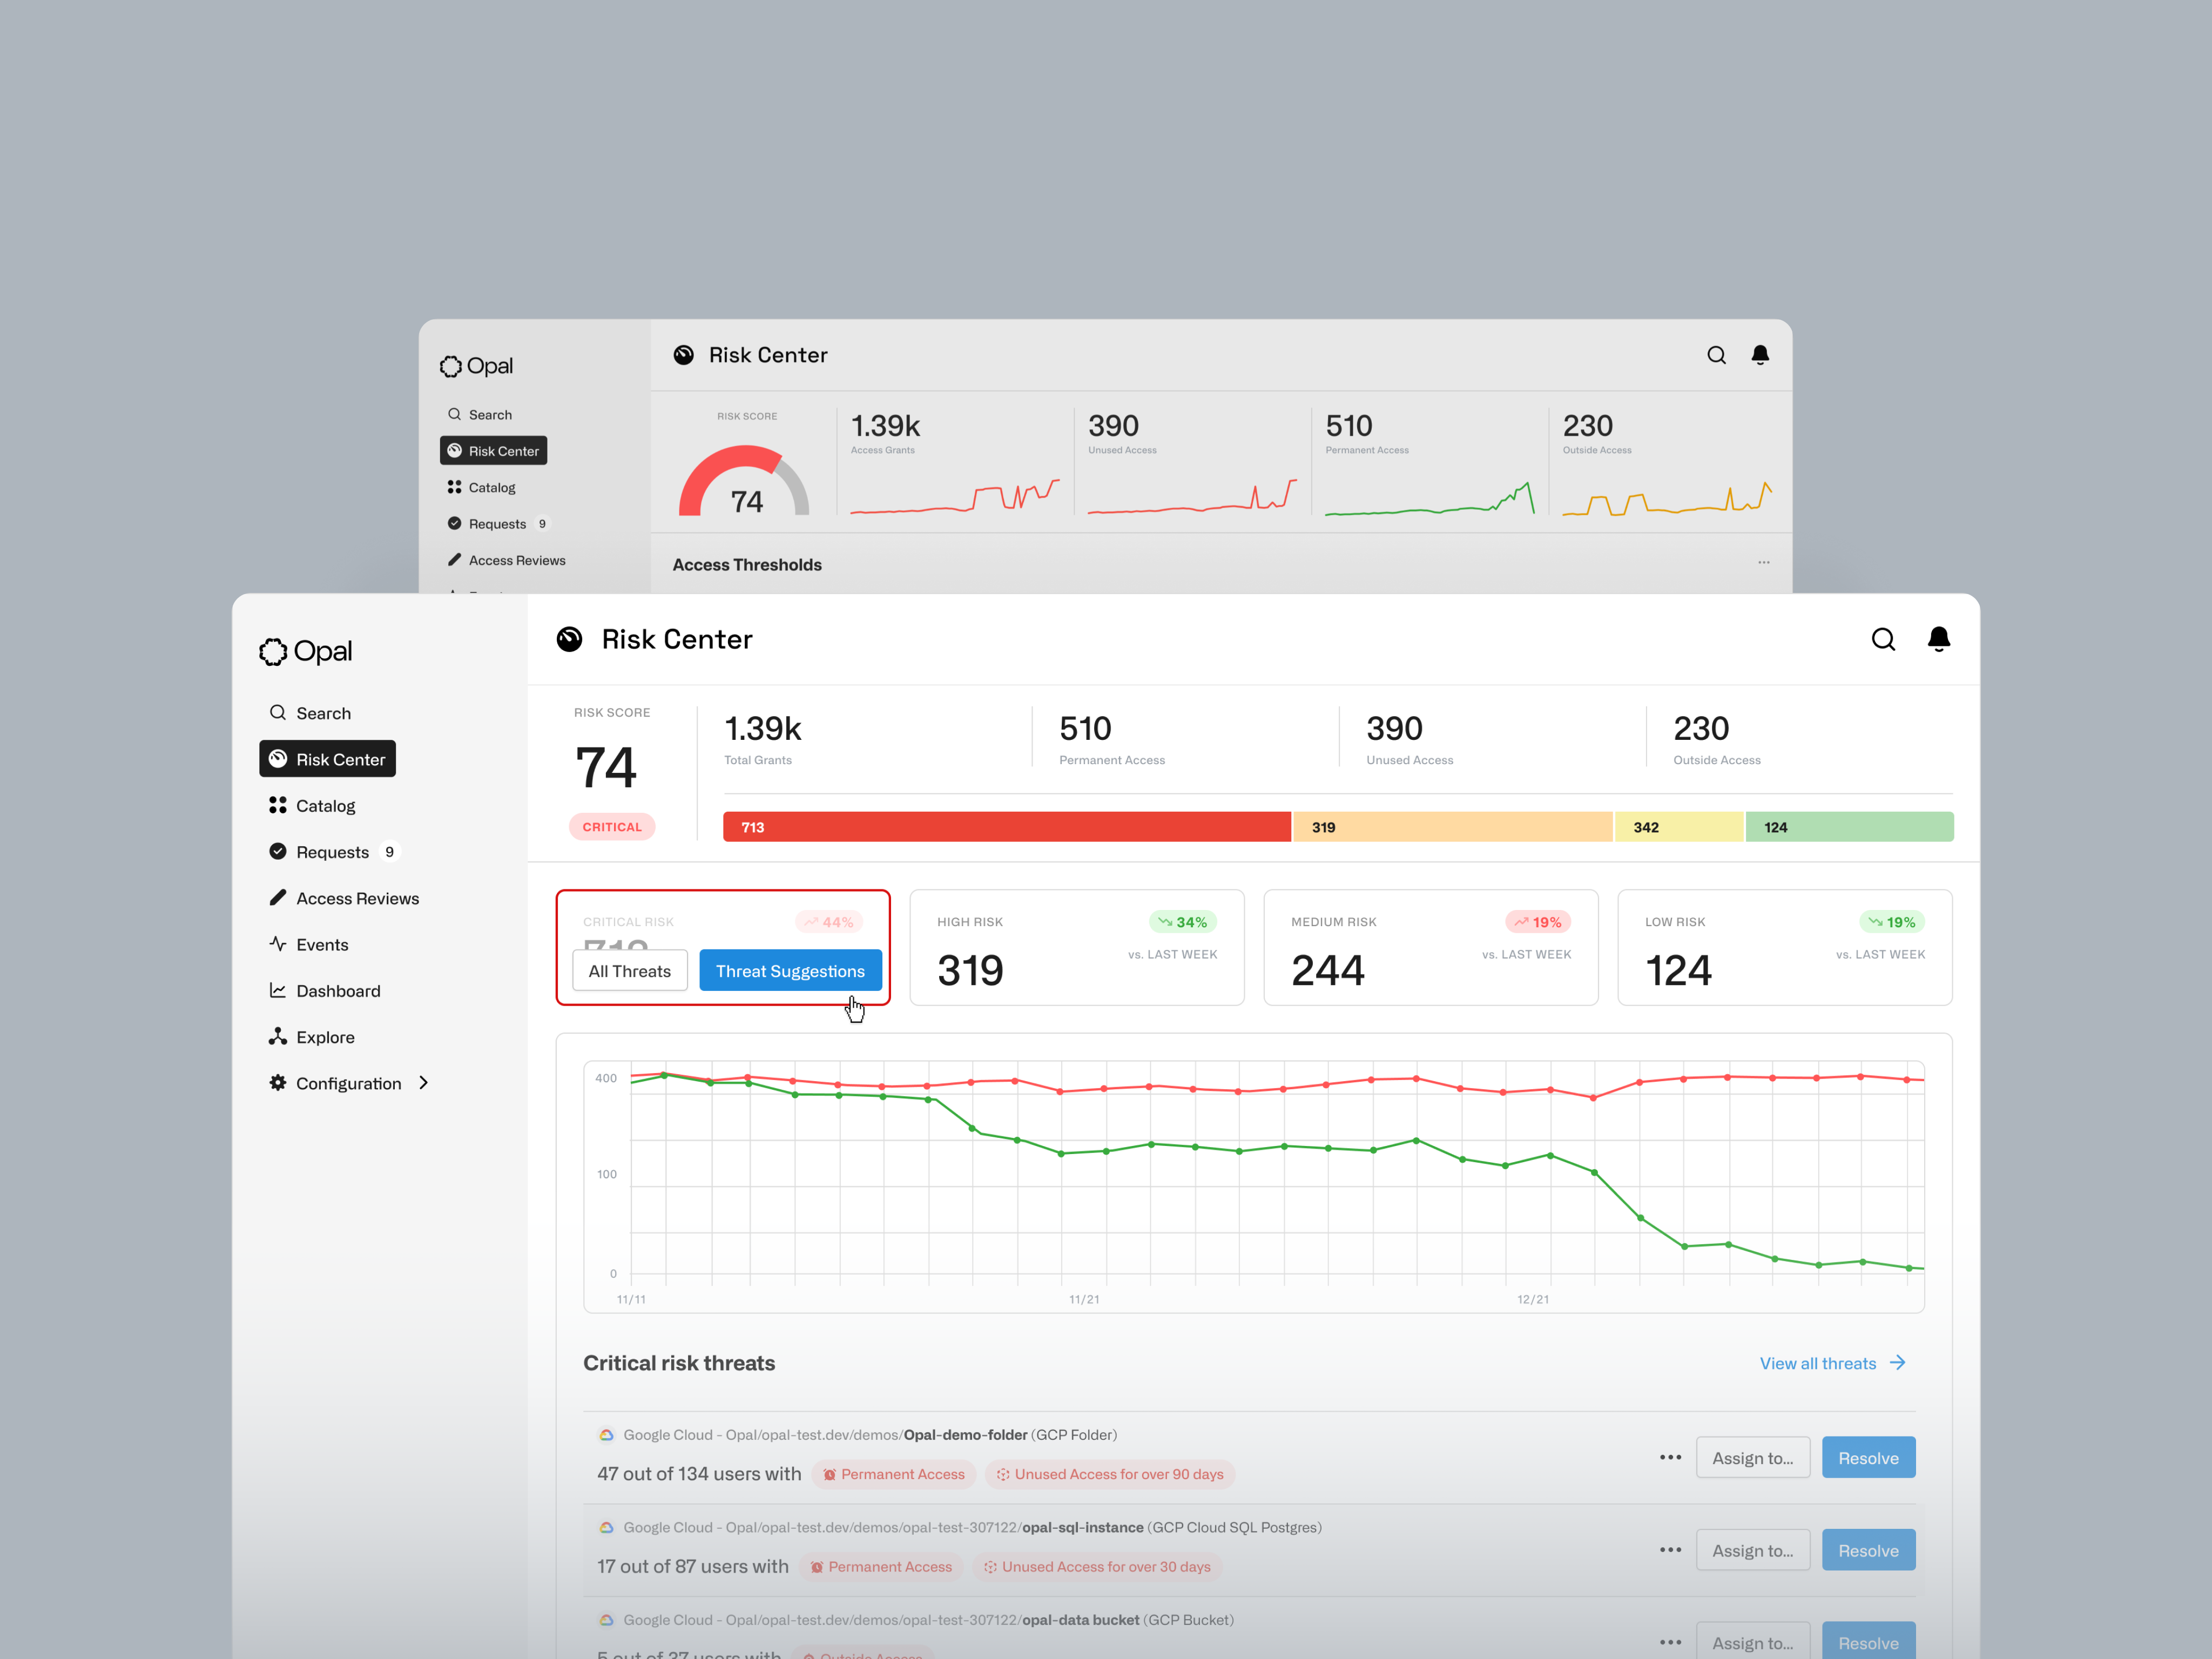Open the search magnifier in the top bar
2212x1659 pixels.
(x=1884, y=639)
